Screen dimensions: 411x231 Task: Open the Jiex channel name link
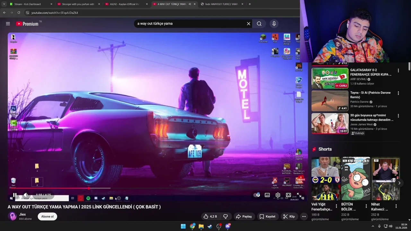[22, 214]
